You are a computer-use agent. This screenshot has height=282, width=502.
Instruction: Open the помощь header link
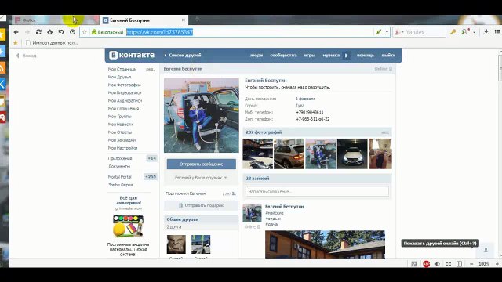(x=366, y=56)
